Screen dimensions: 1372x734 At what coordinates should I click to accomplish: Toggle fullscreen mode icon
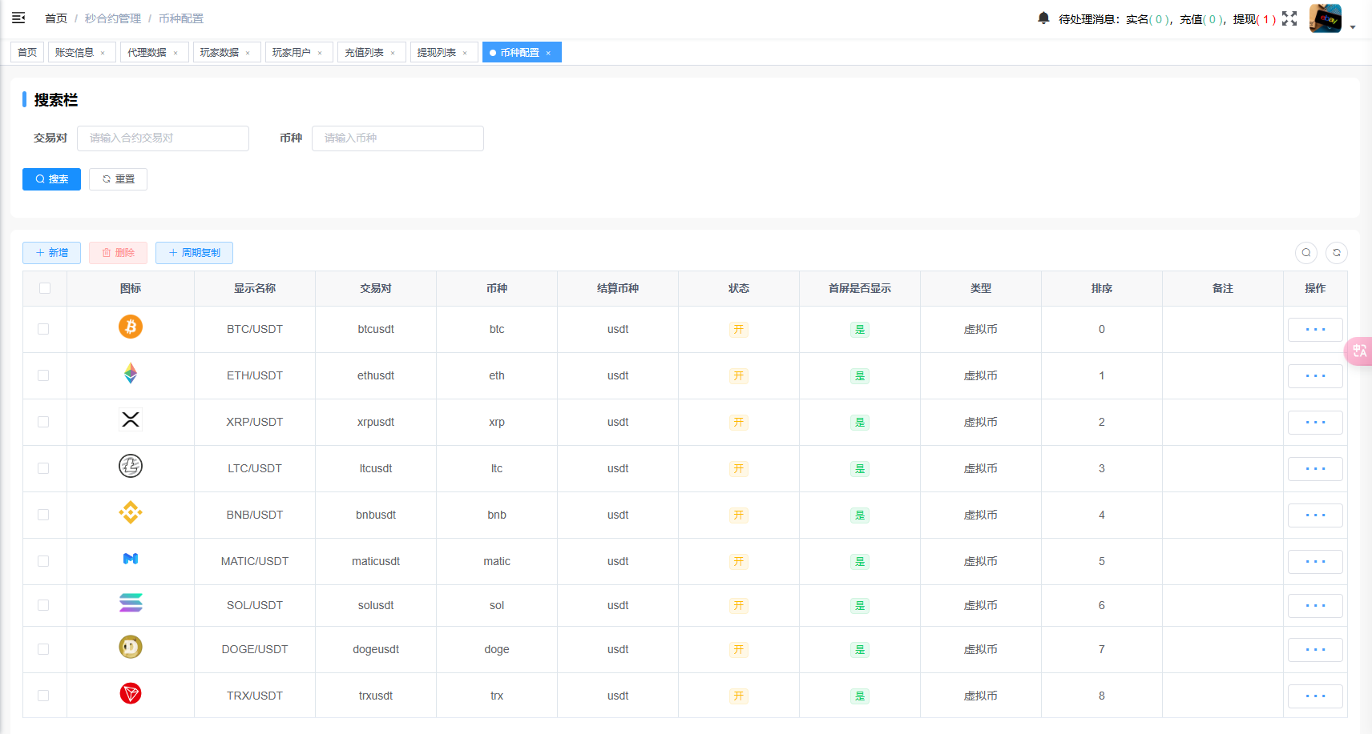coord(1289,18)
